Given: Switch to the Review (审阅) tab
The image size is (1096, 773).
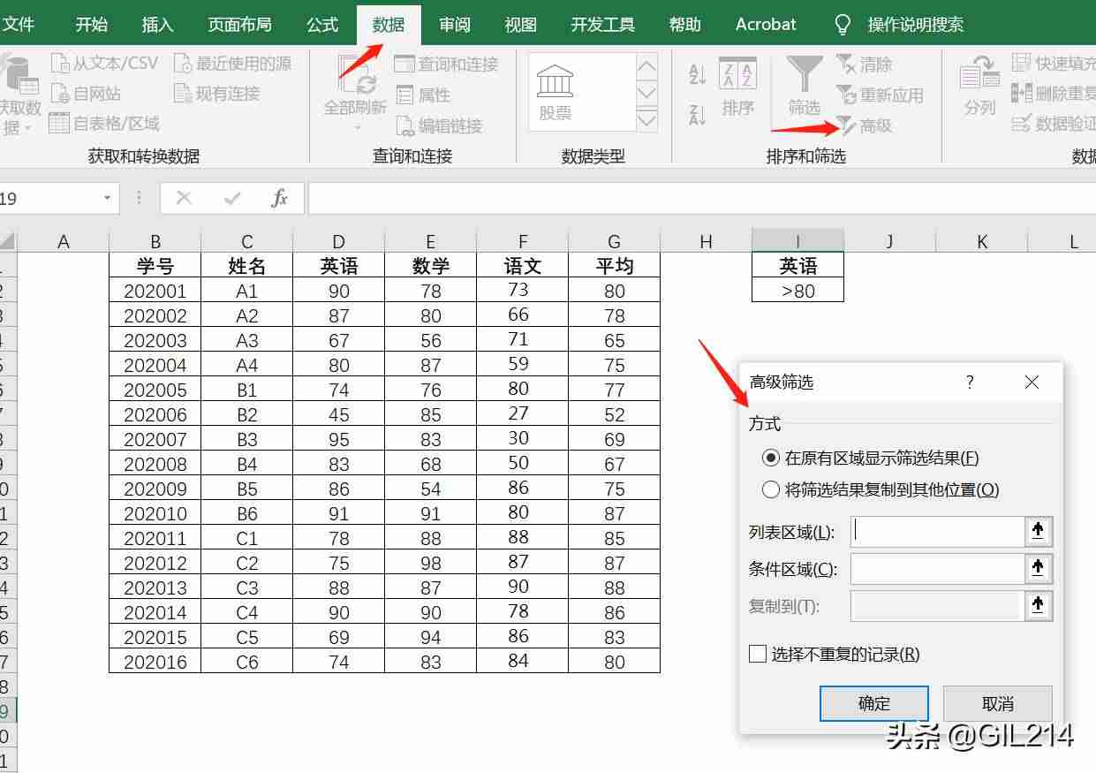Looking at the screenshot, I should tap(455, 25).
